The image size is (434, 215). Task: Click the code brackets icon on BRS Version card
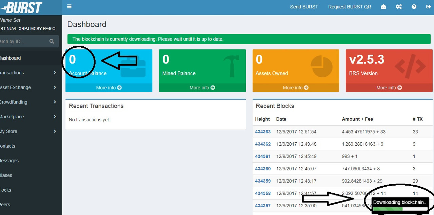(x=410, y=66)
